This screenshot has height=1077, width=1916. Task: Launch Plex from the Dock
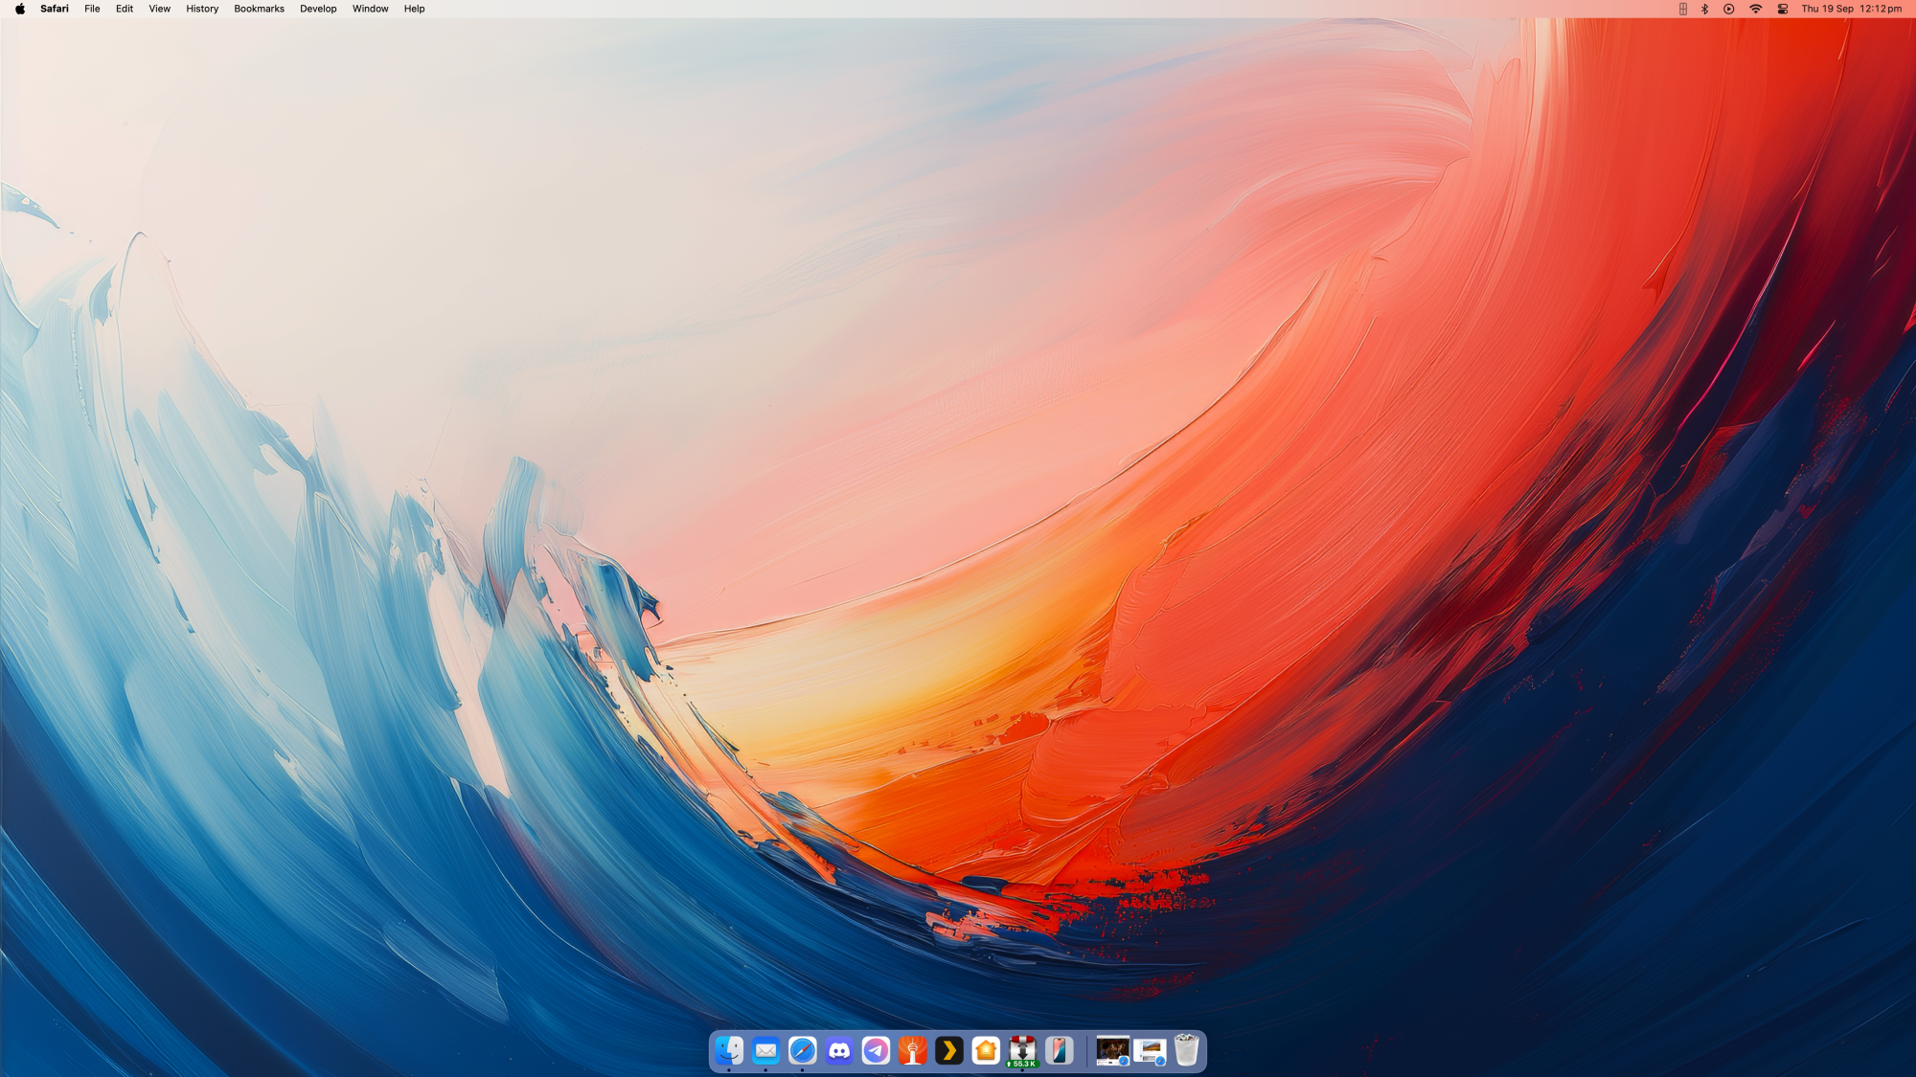pyautogui.click(x=949, y=1050)
